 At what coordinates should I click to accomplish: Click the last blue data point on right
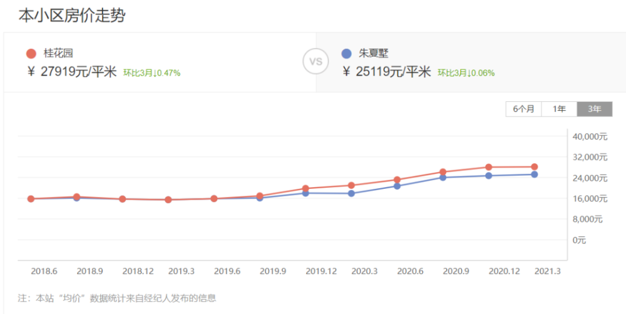534,175
